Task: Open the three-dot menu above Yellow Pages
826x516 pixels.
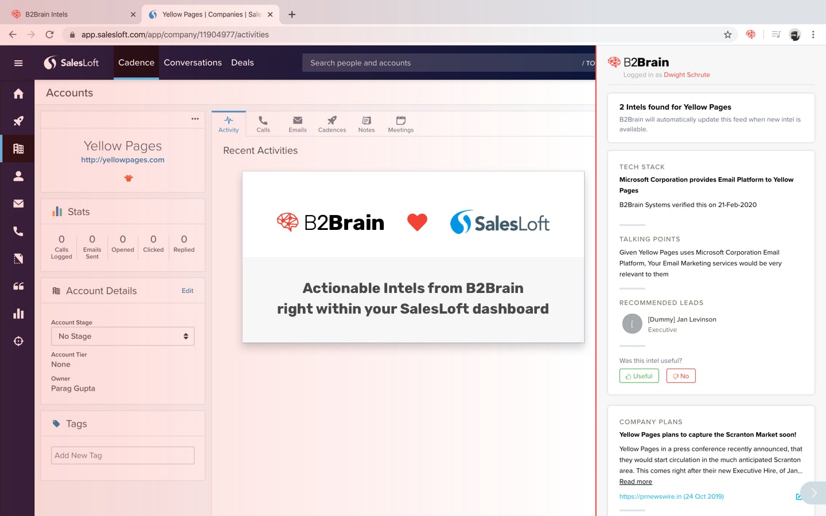Action: coord(195,119)
